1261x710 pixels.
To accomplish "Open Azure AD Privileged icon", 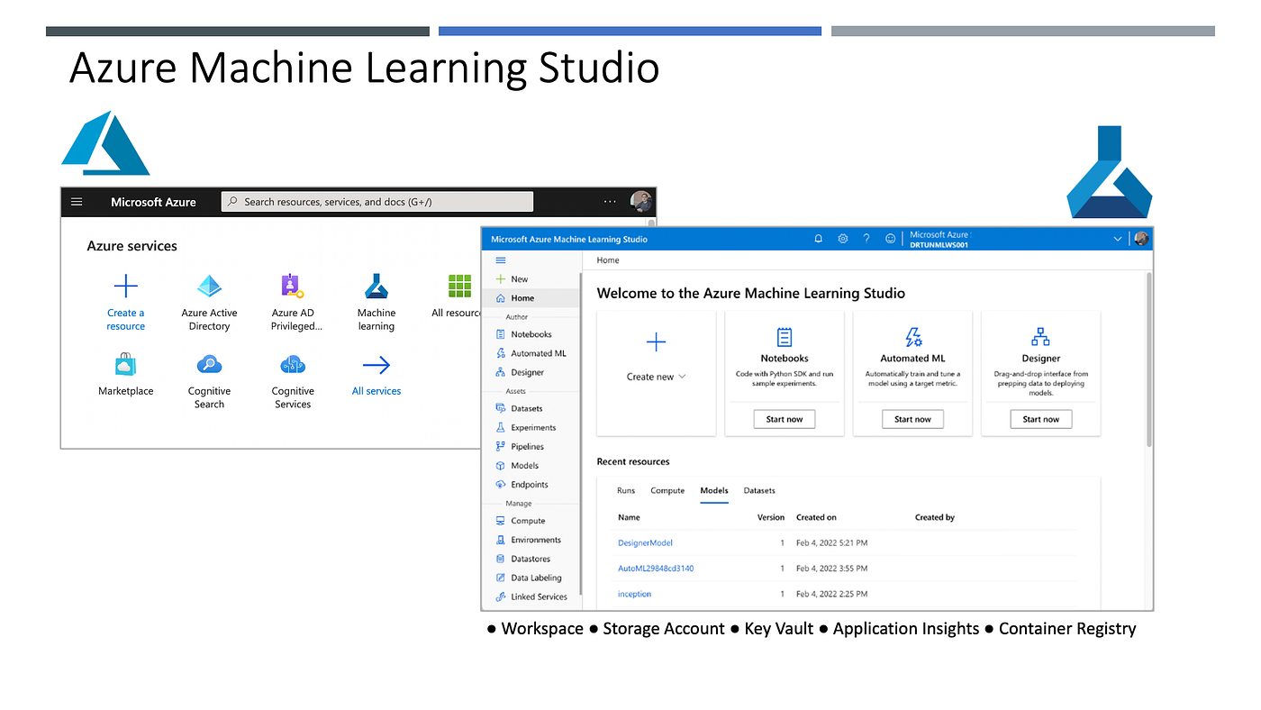I will 293,287.
